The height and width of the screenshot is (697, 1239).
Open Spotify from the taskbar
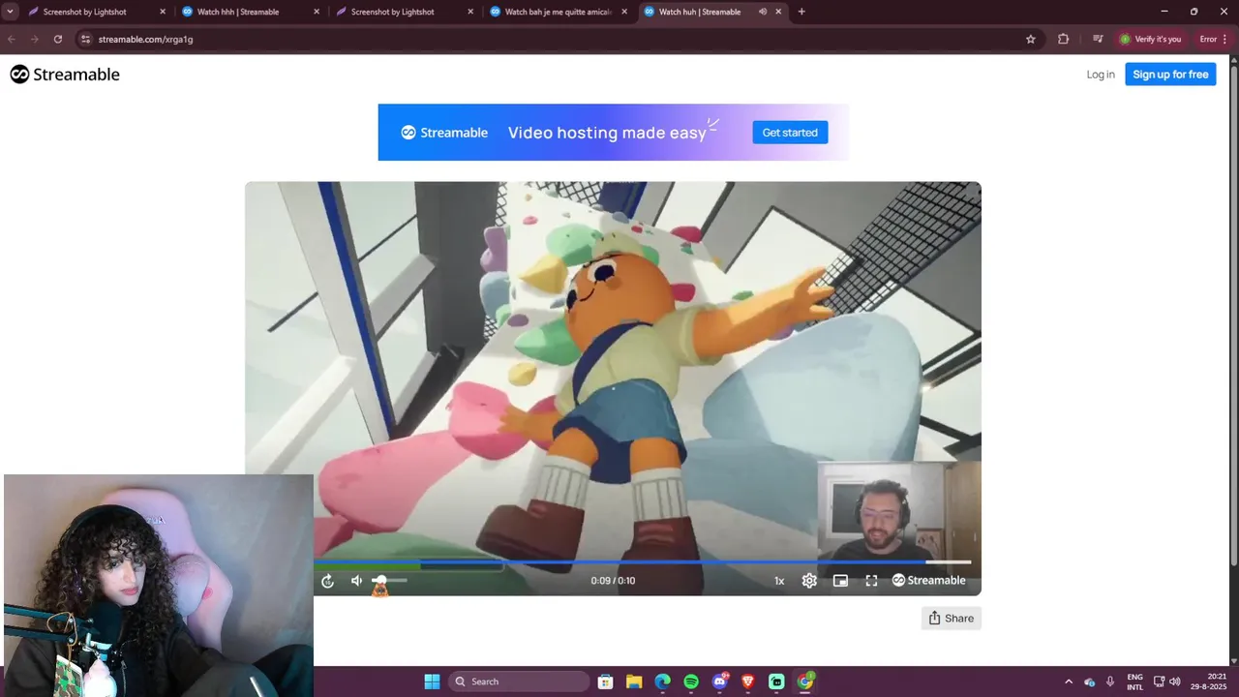pyautogui.click(x=691, y=682)
